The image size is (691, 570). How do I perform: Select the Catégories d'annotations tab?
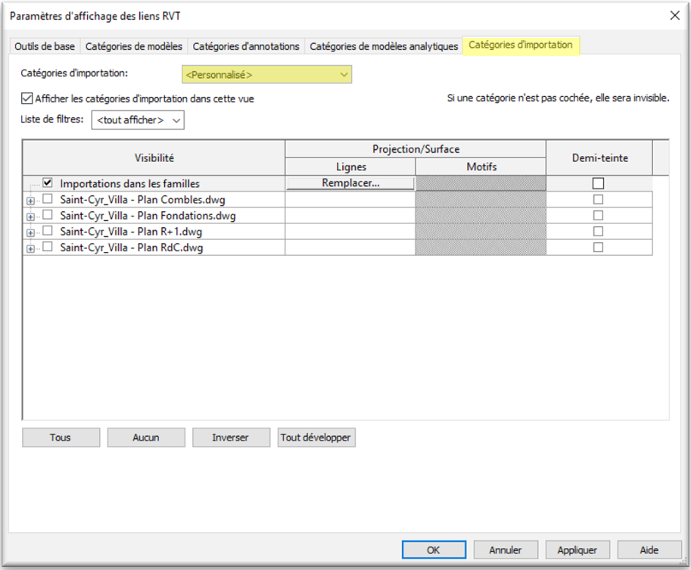click(246, 46)
